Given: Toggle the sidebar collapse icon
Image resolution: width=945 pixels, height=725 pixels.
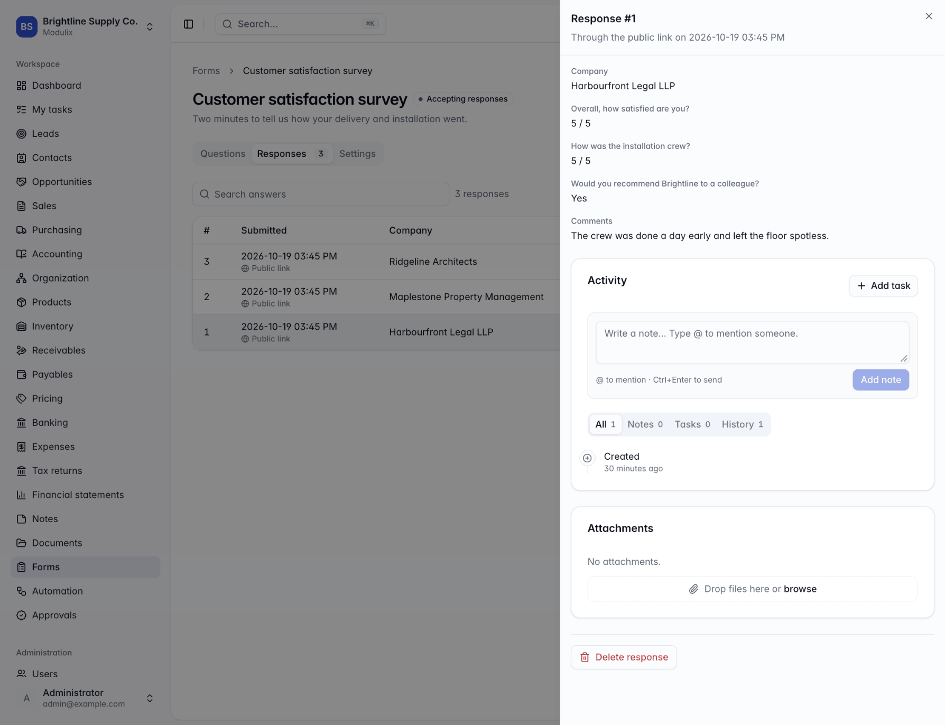Looking at the screenshot, I should pos(189,24).
